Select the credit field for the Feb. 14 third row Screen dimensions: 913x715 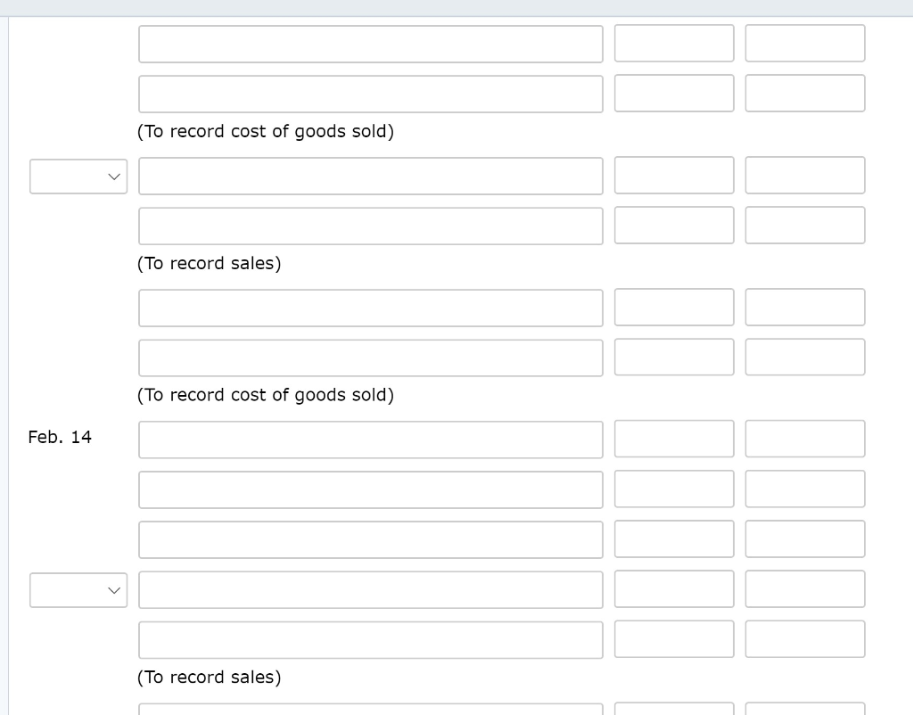pos(805,538)
